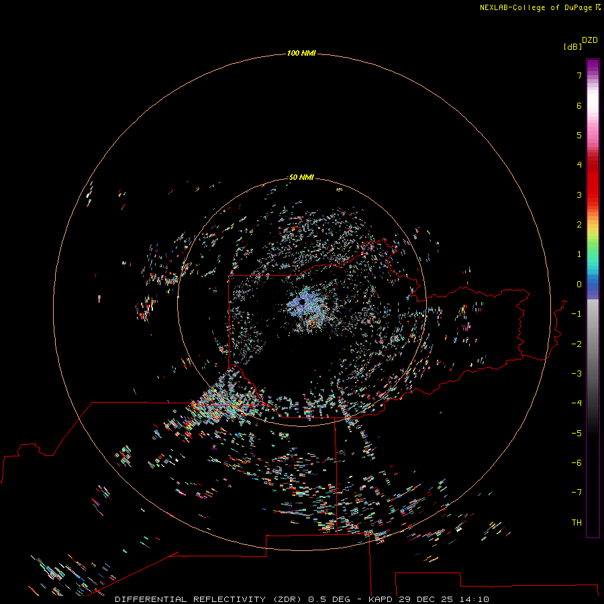Image resolution: width=604 pixels, height=604 pixels.
Task: Select the 4 dB scale label
Action: (x=579, y=165)
